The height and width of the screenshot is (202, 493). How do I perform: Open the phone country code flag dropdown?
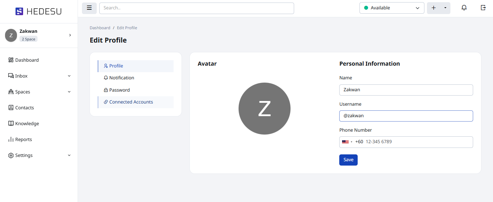pos(347,142)
